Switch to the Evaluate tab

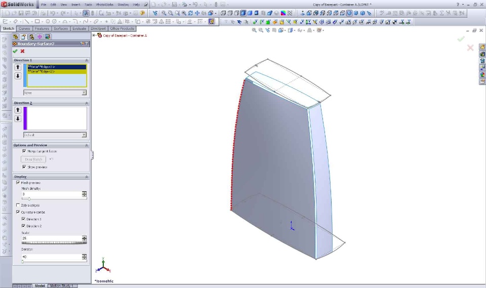tap(79, 28)
